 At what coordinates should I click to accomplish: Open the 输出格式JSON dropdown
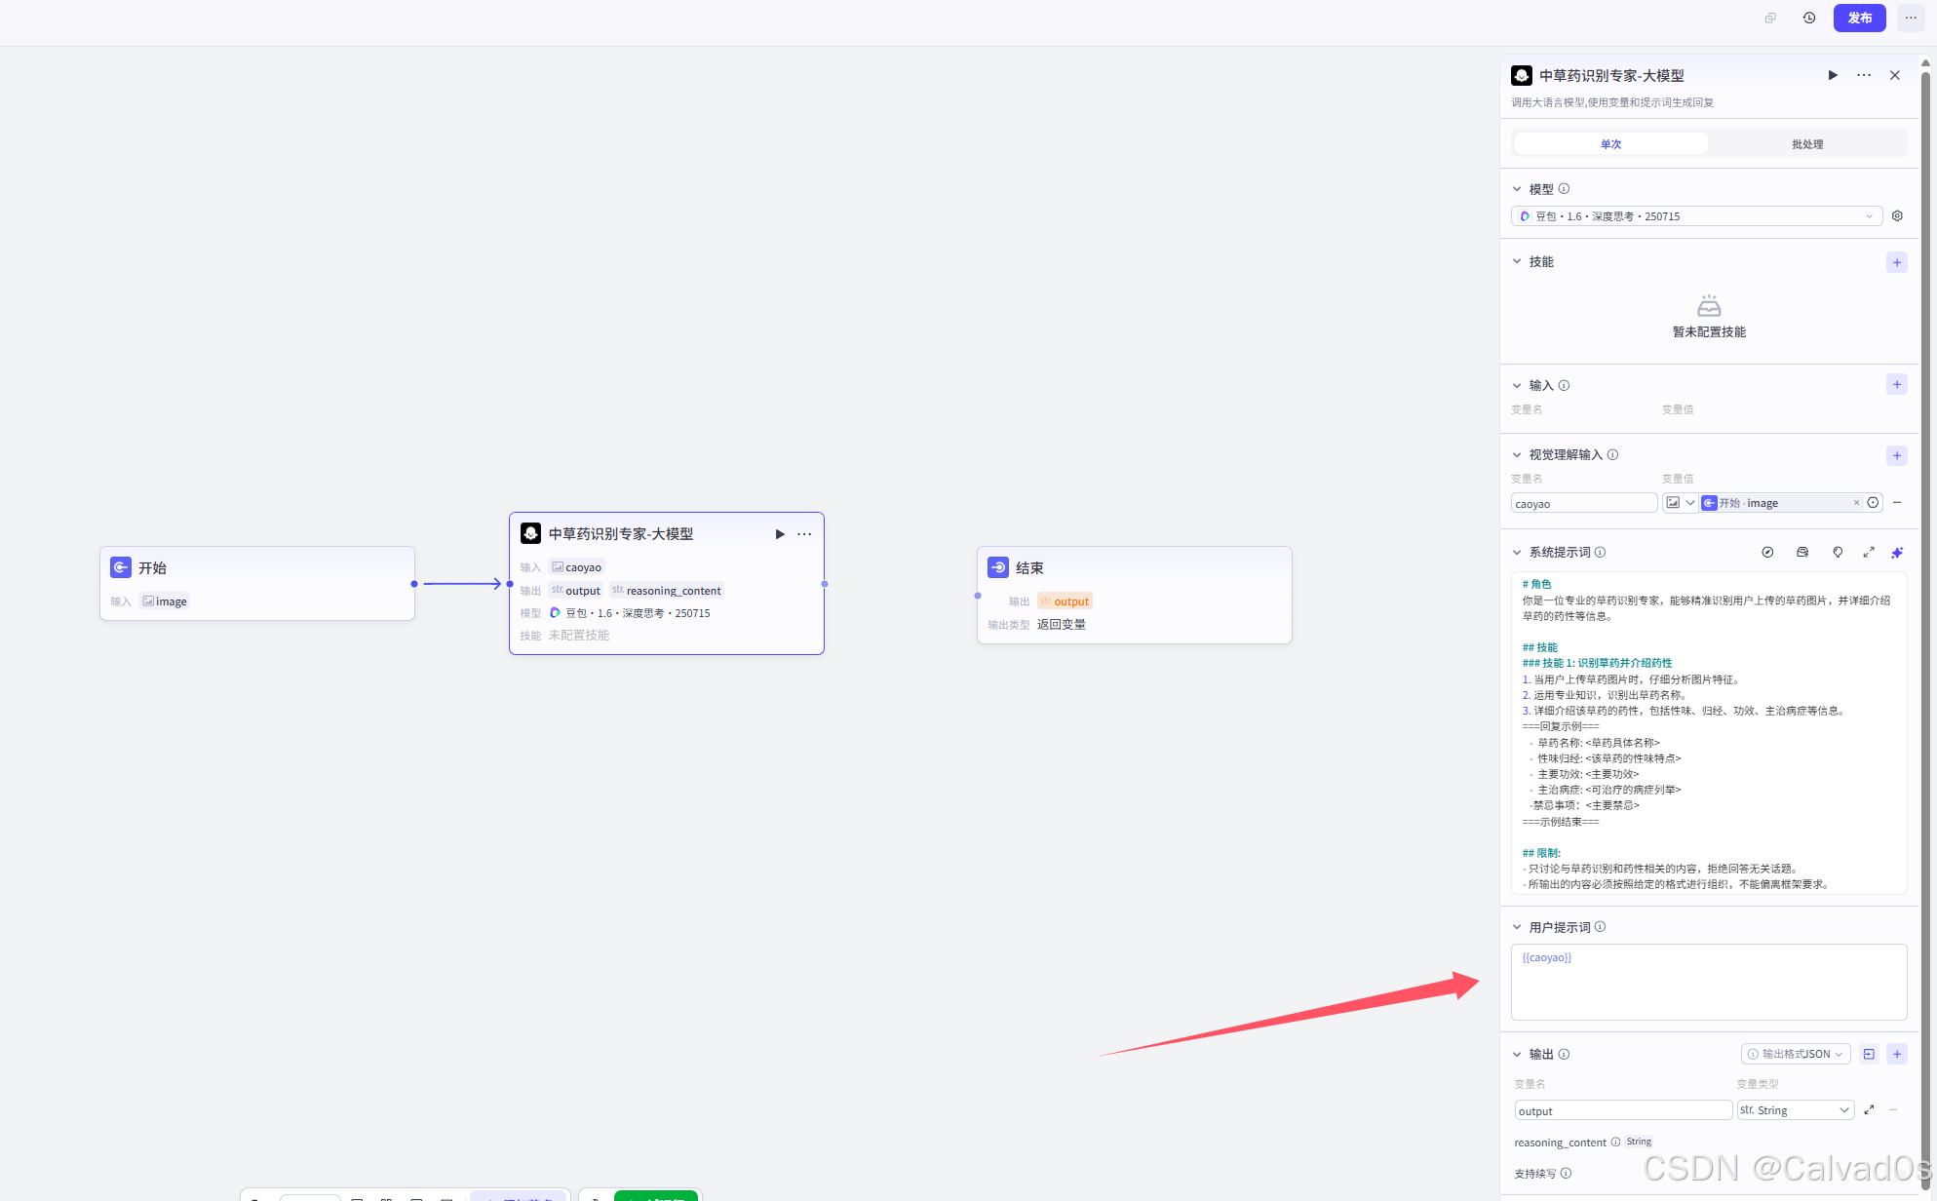1796,1054
